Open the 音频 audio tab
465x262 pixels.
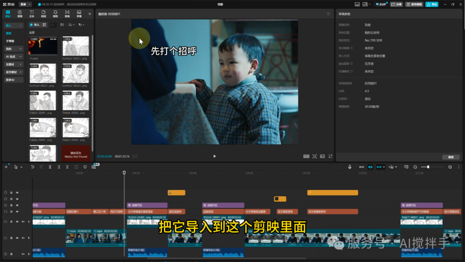19,14
